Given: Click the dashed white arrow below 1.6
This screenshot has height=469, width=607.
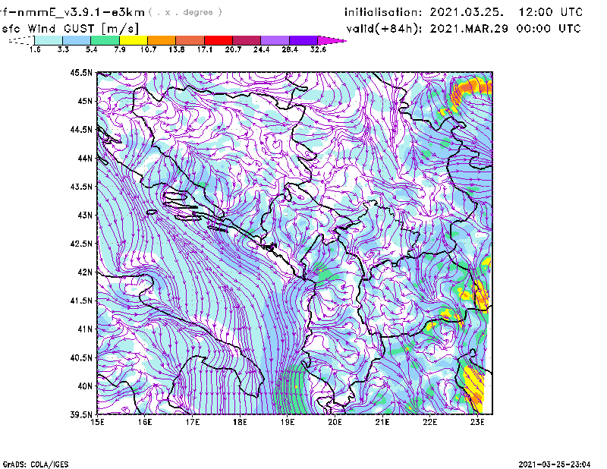Looking at the screenshot, I should click(21, 40).
